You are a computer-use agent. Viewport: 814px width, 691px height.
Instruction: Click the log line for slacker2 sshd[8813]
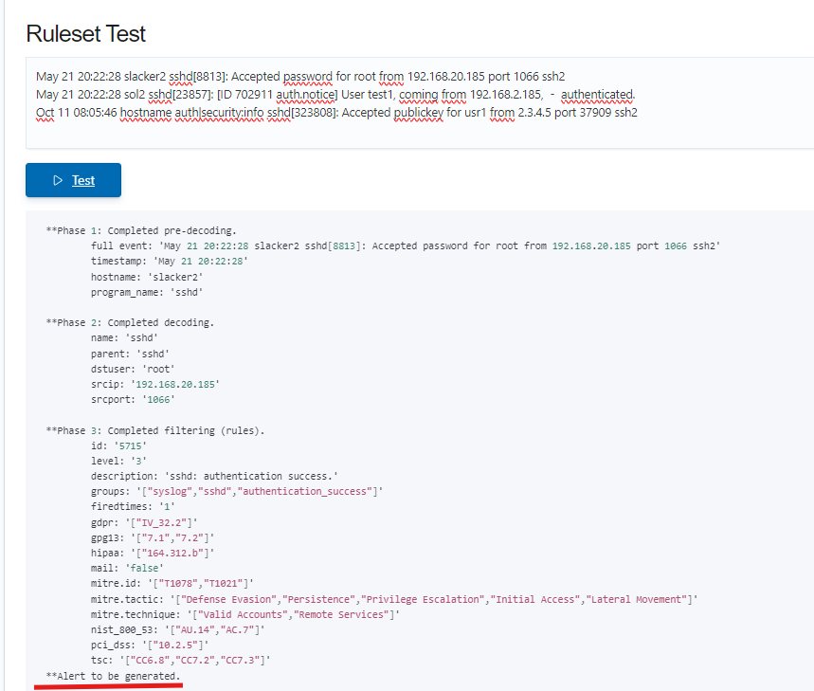[300, 77]
